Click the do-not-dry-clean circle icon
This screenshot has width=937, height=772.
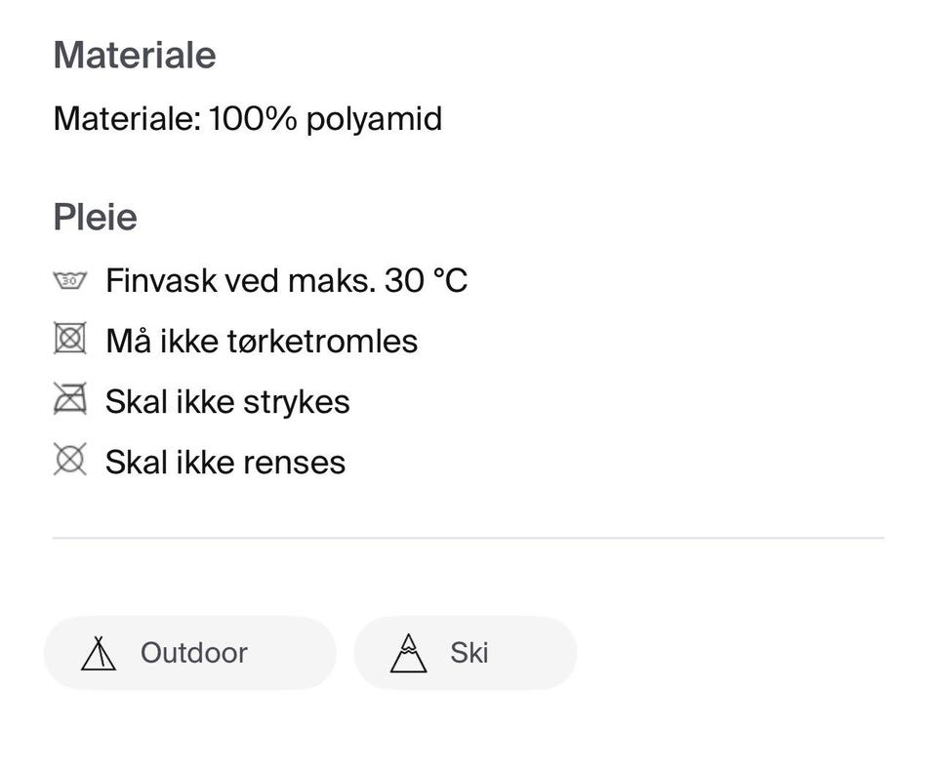[x=69, y=459]
